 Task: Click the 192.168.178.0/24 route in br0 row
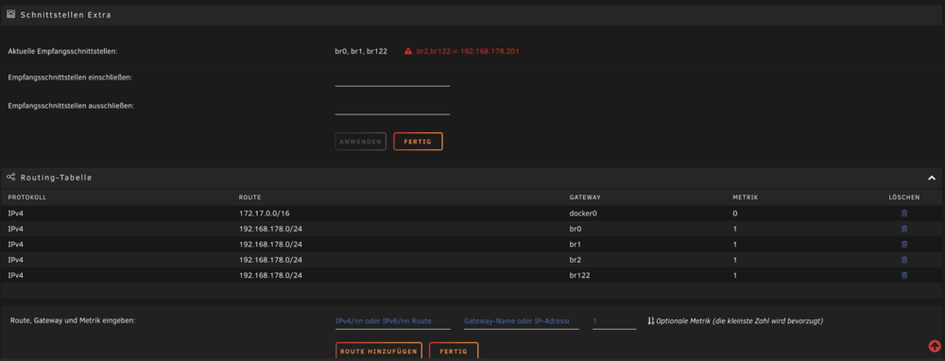click(270, 229)
